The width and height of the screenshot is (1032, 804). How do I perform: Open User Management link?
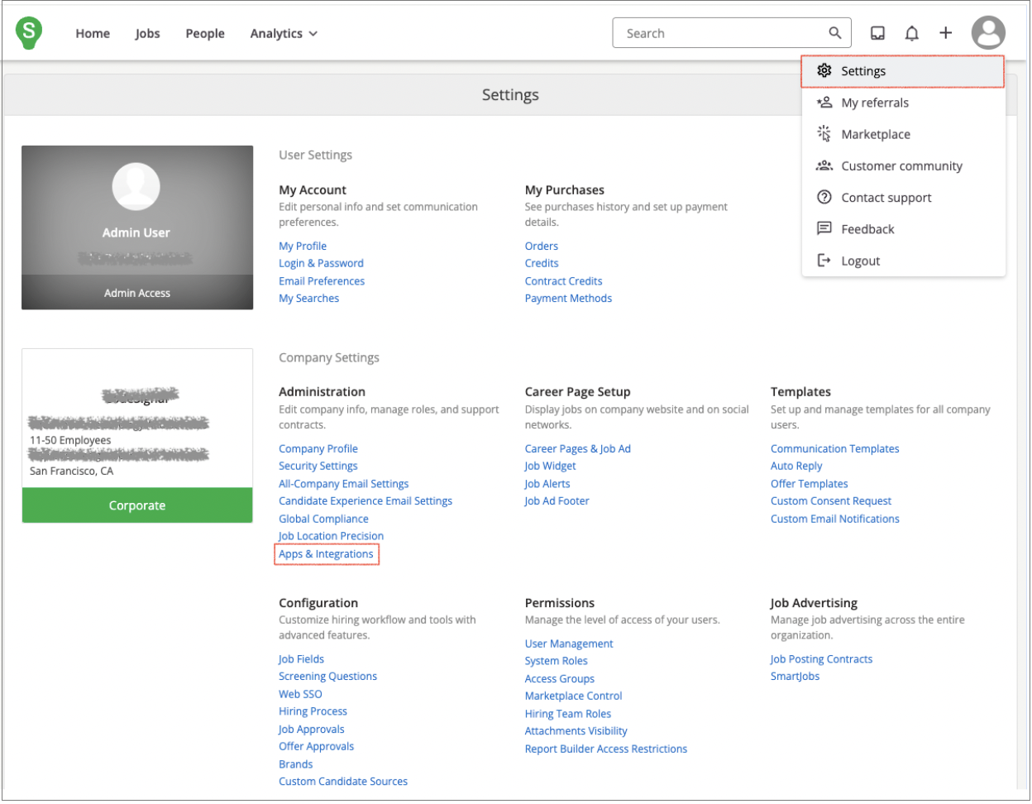coord(569,644)
